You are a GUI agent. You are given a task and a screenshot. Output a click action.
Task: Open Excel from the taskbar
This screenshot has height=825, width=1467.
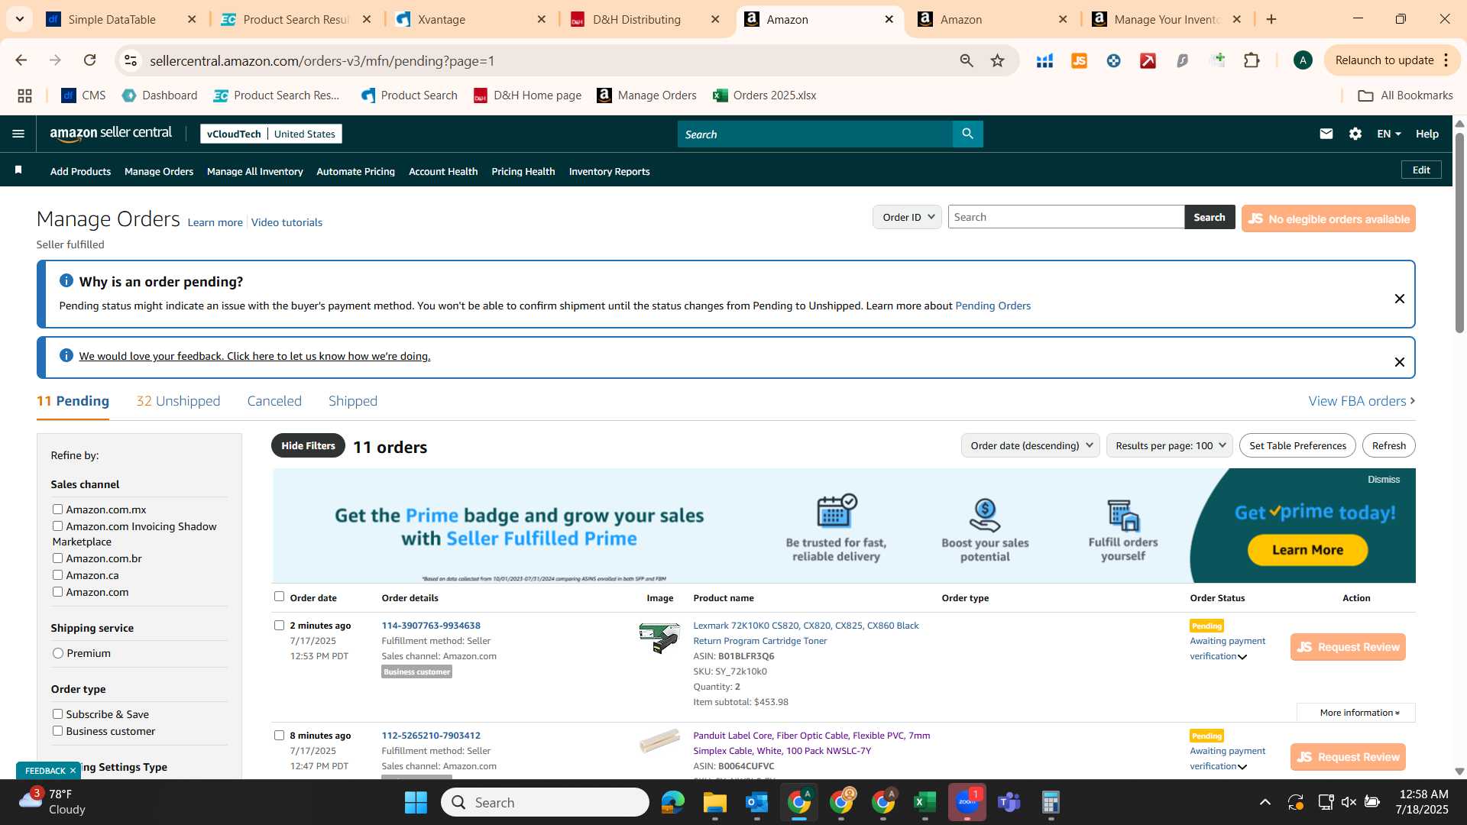pos(925,802)
